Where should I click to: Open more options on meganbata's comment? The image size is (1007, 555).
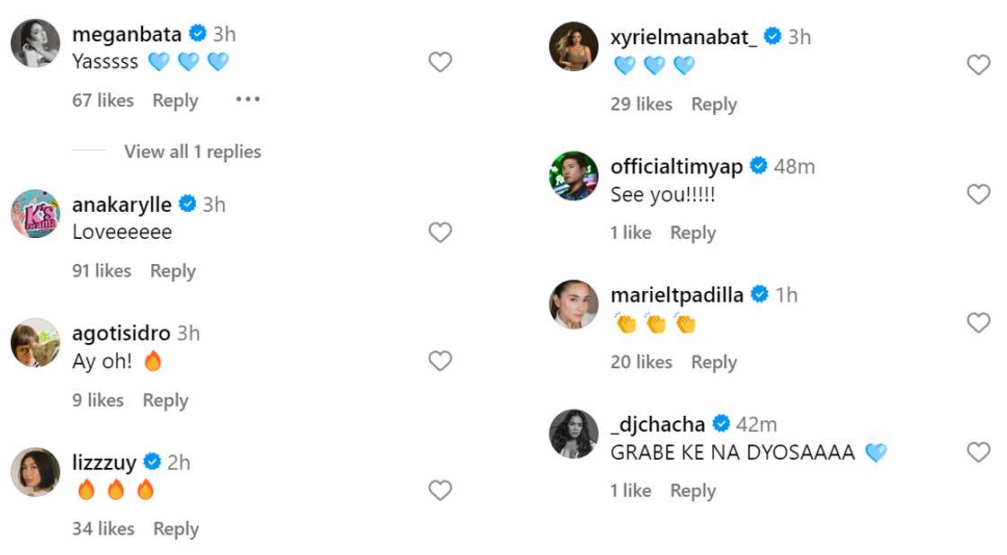click(x=247, y=101)
